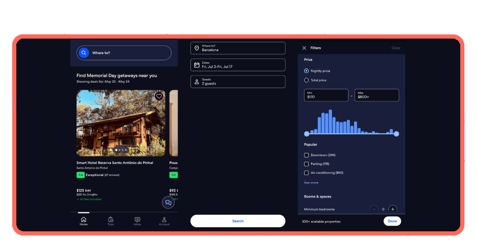
Task: Click All fees included text
Action: (91, 199)
